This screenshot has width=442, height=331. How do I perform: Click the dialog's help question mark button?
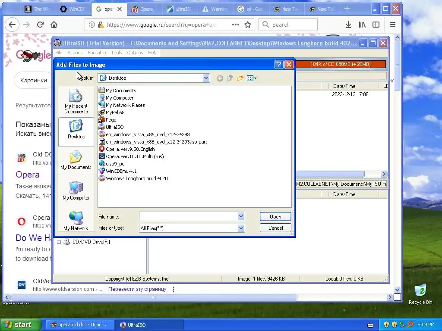[278, 65]
